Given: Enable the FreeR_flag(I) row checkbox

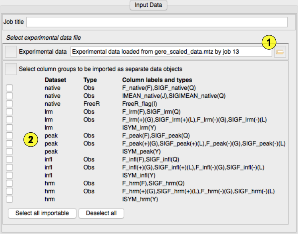Looking at the screenshot, I should point(10,104).
